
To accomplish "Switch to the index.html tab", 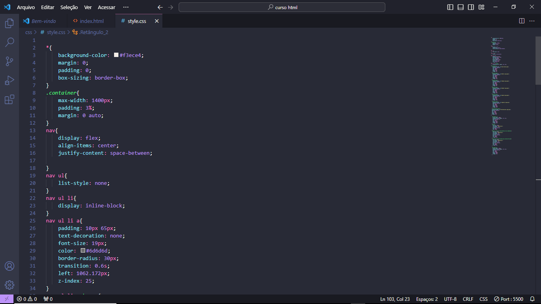I will pyautogui.click(x=91, y=21).
